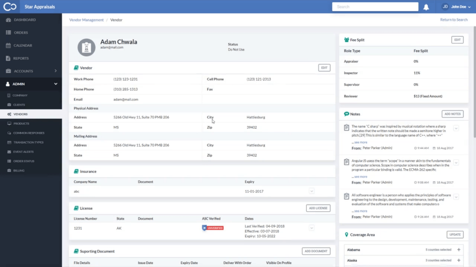Edit the Vendor details section
This screenshot has height=267, width=476.
(324, 68)
